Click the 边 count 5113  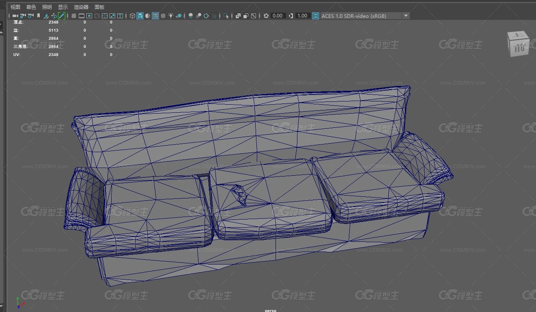(54, 30)
